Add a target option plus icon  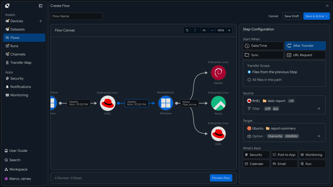(319, 136)
